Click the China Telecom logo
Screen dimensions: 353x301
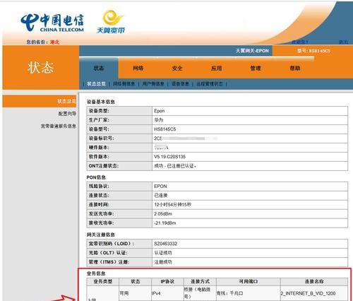pos(52,23)
